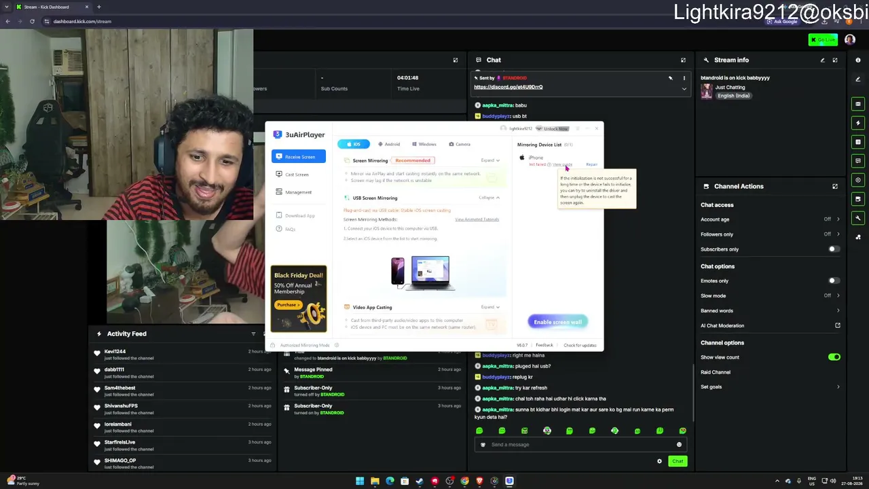Switch to the Camera tab
The width and height of the screenshot is (869, 489).
click(460, 144)
